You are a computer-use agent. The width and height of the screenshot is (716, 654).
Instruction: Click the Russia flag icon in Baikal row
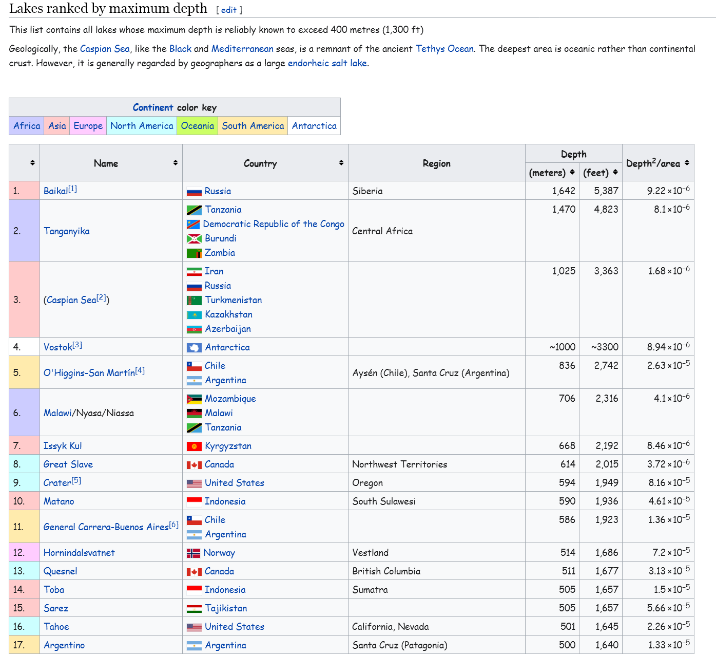click(194, 192)
